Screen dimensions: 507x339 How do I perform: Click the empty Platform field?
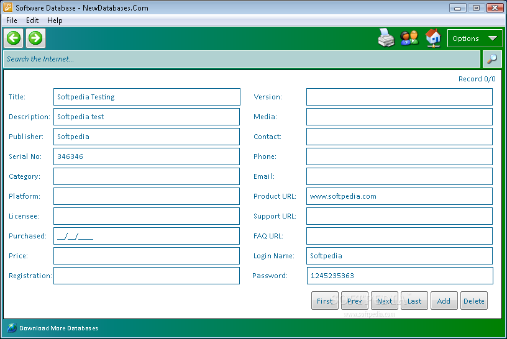coord(147,196)
